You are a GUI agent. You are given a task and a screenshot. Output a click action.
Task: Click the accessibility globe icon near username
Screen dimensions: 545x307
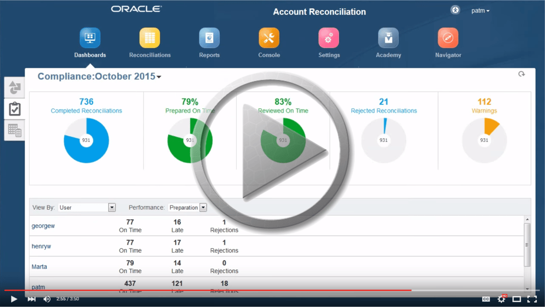click(455, 10)
